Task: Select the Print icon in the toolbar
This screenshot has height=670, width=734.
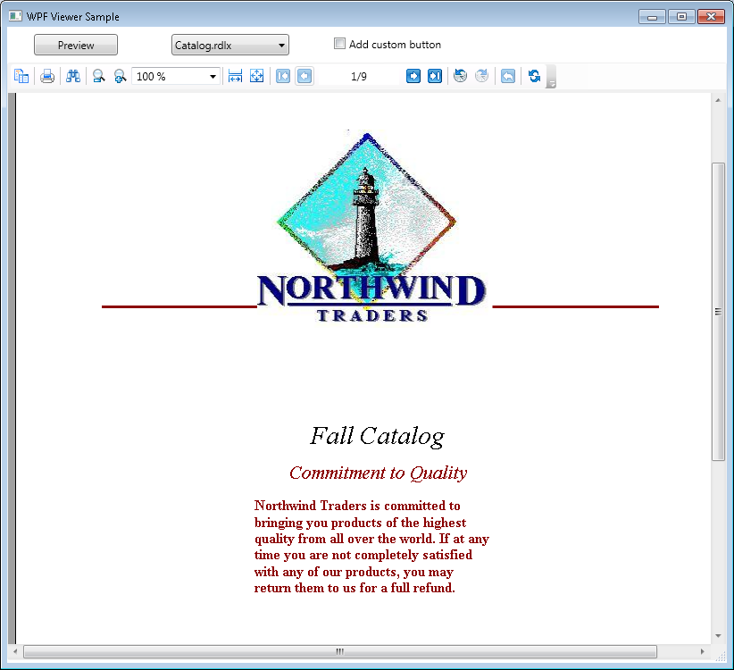Action: click(47, 76)
